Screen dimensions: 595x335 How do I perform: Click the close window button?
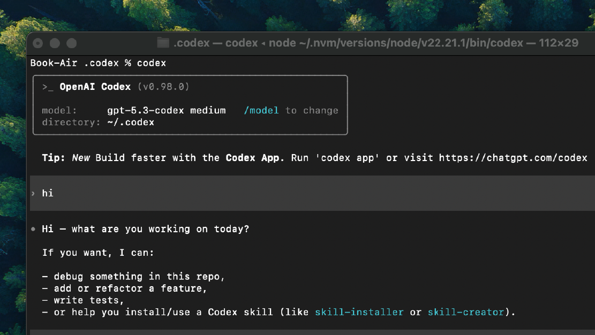(38, 43)
